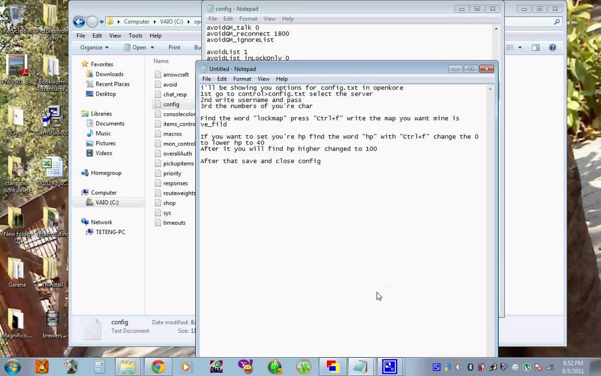Open the calculator taskbar icon
This screenshot has width=601, height=376.
[100, 367]
